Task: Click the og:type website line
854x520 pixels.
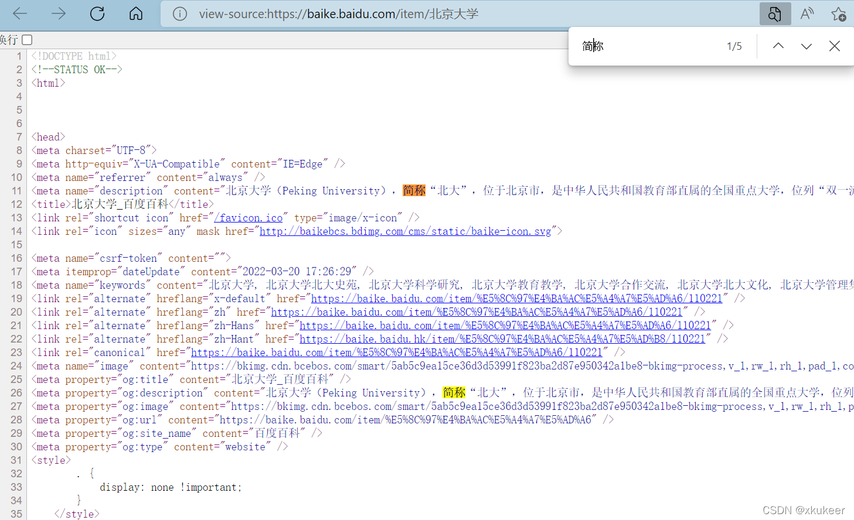Action: 160,447
